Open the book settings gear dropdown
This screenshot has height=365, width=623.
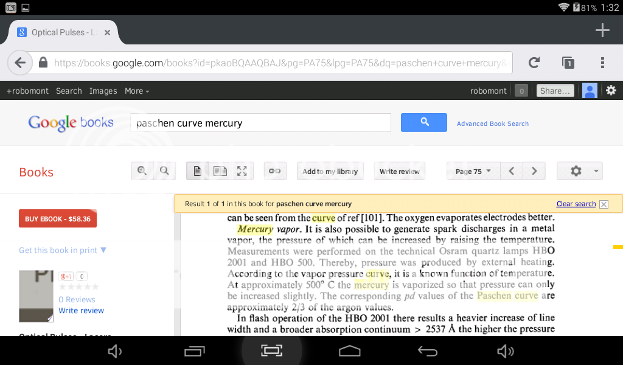(x=580, y=171)
